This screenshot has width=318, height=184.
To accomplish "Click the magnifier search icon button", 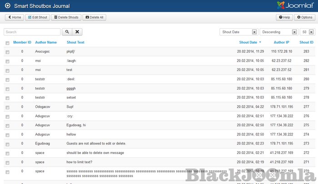I will pyautogui.click(x=67, y=32).
